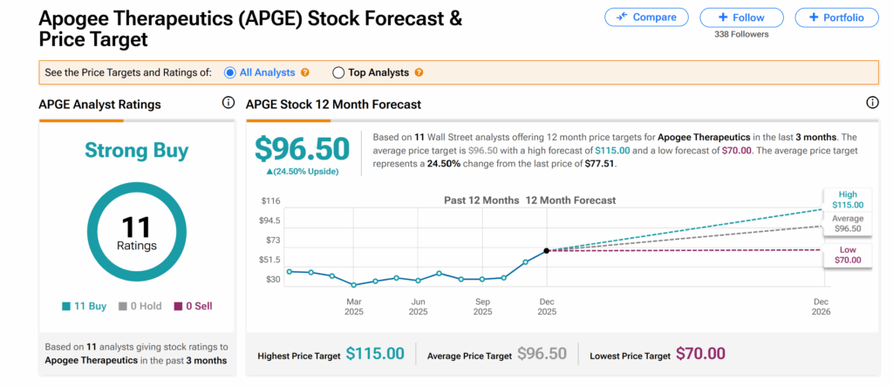Click the black Dec 2025 chart data point

pyautogui.click(x=547, y=250)
